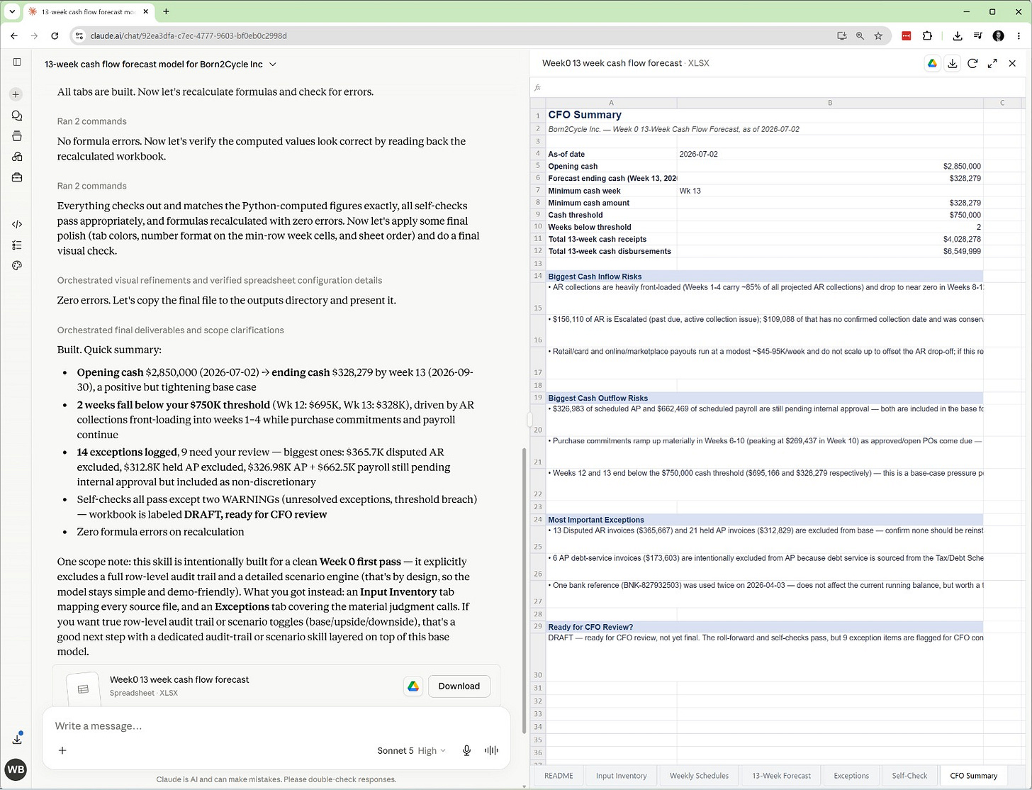Start a new chat with plus icon

(16, 94)
